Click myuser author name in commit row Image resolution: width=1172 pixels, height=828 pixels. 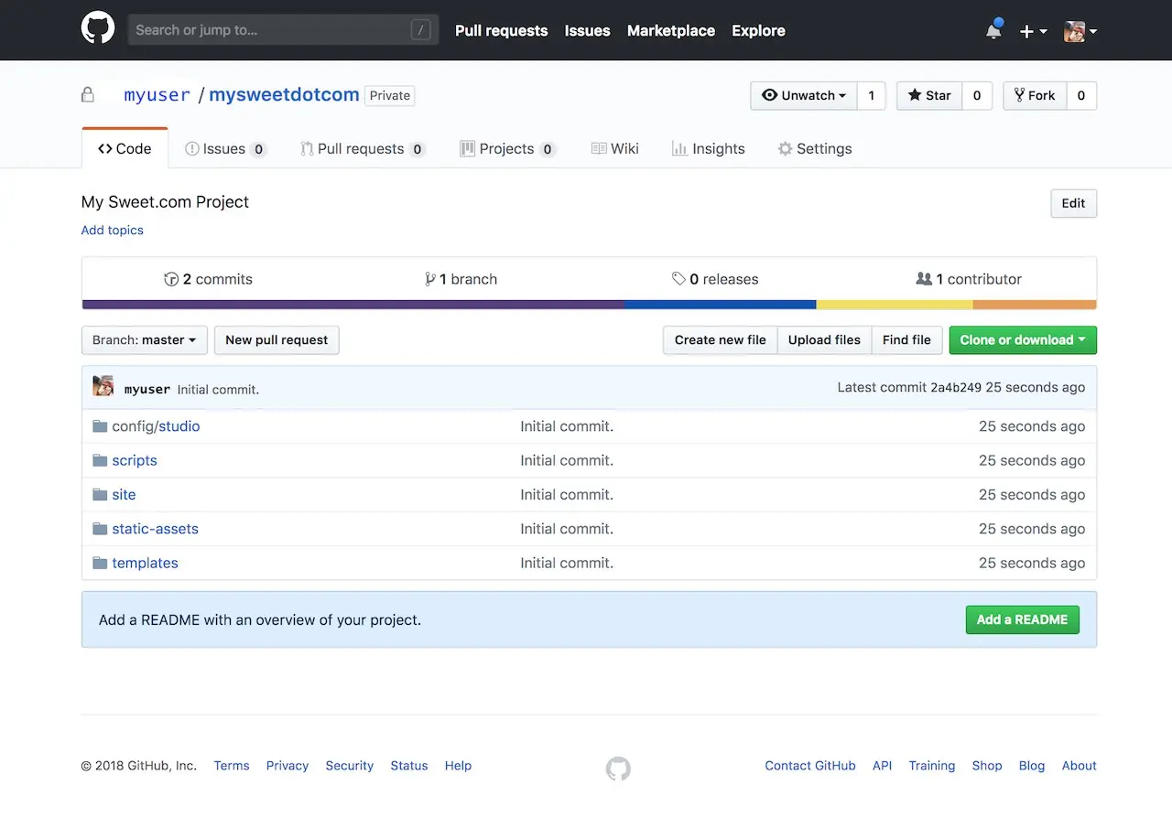[147, 389]
